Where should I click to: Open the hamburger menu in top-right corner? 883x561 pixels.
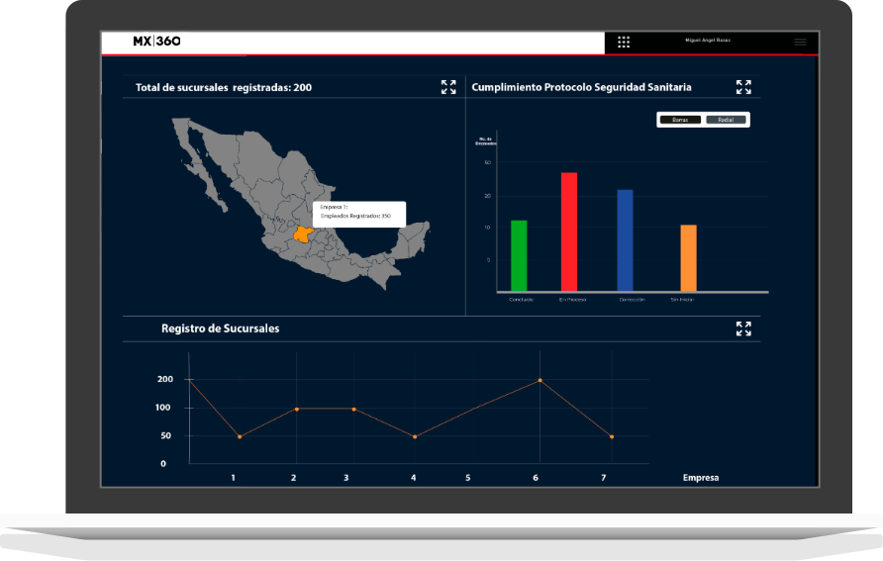tap(800, 42)
